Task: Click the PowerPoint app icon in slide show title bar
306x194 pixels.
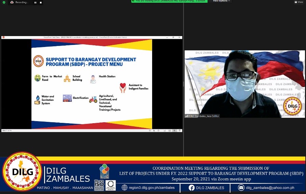Action: [3, 37]
